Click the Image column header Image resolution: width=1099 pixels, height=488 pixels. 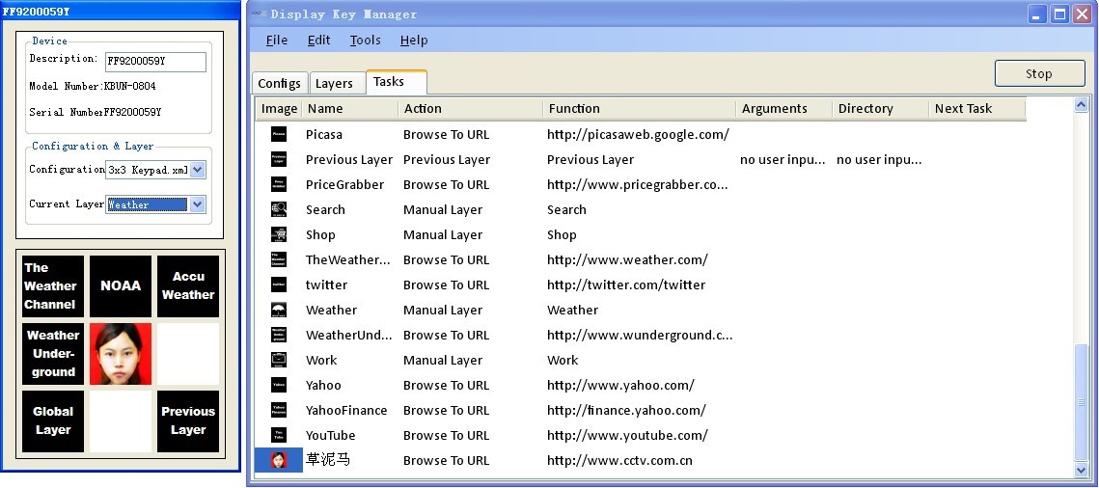point(279,109)
